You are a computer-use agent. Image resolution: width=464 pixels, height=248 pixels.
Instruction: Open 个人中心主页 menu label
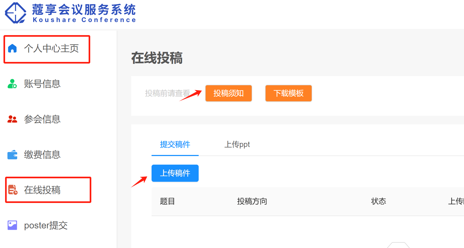pos(51,49)
